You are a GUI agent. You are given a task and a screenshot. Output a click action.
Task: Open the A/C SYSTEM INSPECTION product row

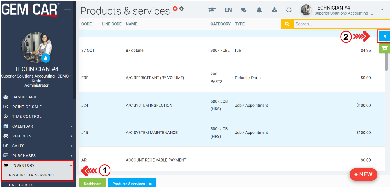click(149, 105)
